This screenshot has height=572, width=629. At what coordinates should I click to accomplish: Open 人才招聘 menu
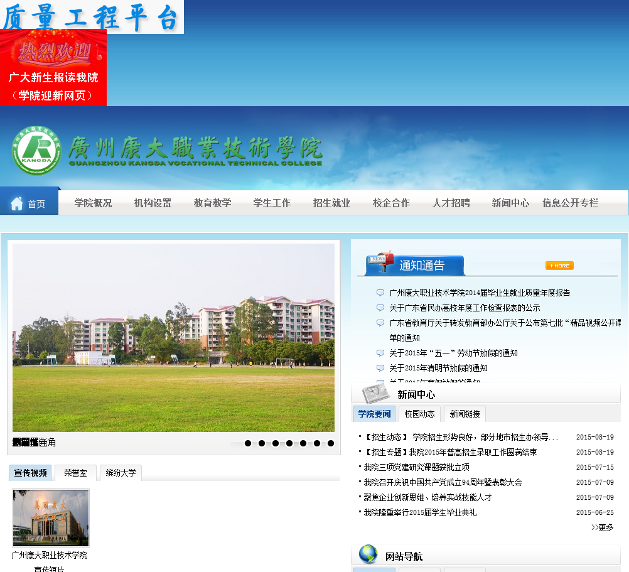tap(451, 203)
